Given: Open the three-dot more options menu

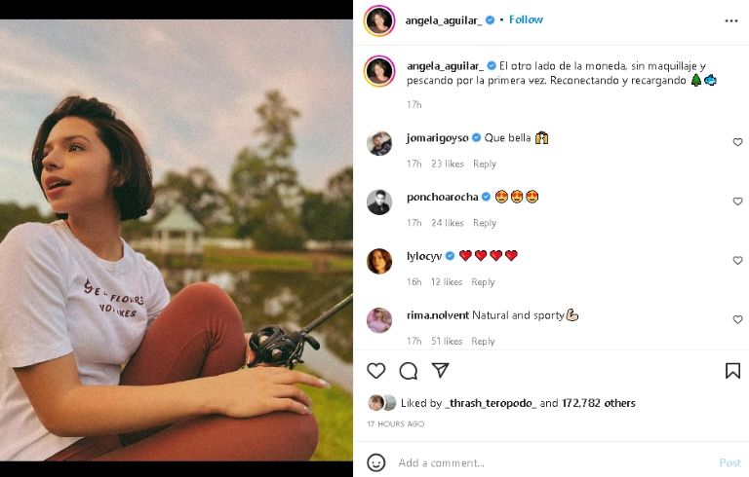Looking at the screenshot, I should [x=731, y=20].
